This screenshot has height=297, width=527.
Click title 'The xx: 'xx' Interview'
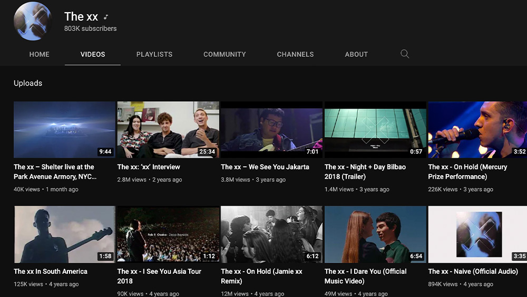pos(149,167)
